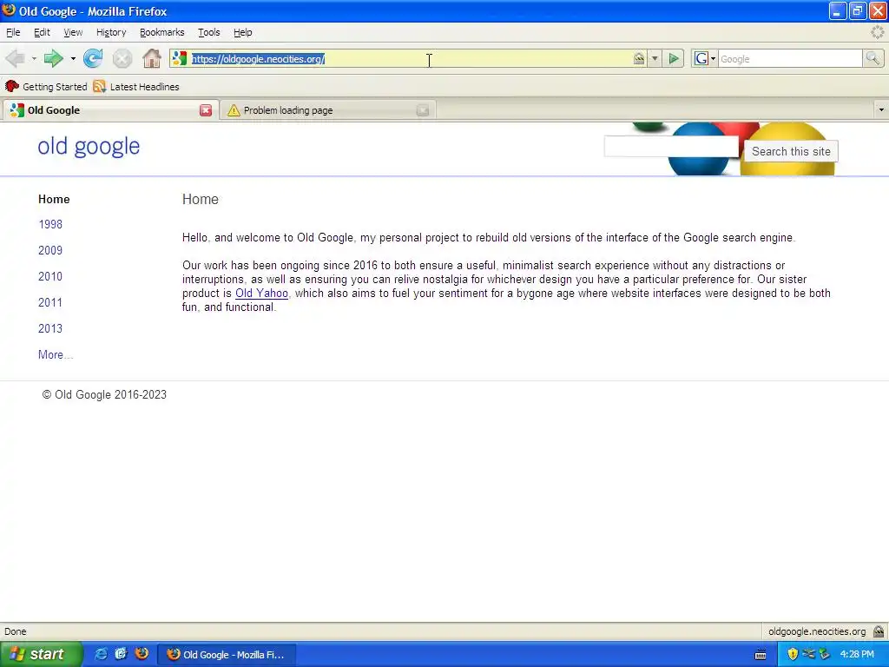Close the Old Google tab
Image resolution: width=889 pixels, height=667 pixels.
[x=206, y=110]
